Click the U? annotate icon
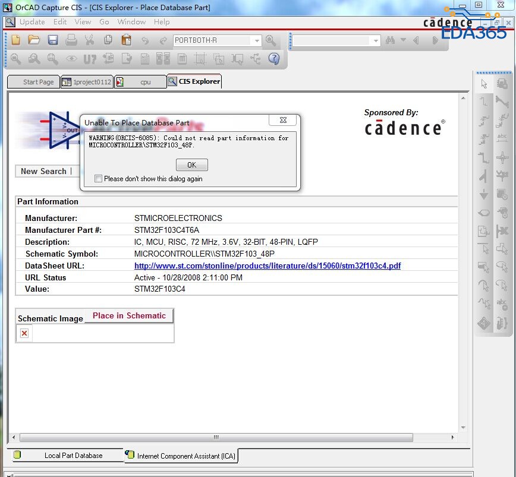The image size is (516, 477). tap(90, 59)
